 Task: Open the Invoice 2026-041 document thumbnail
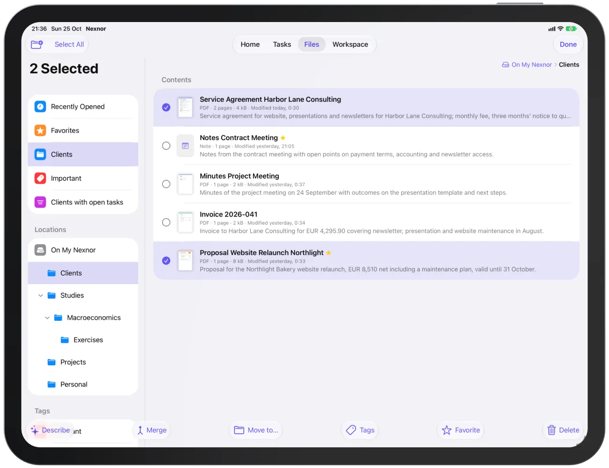click(185, 222)
